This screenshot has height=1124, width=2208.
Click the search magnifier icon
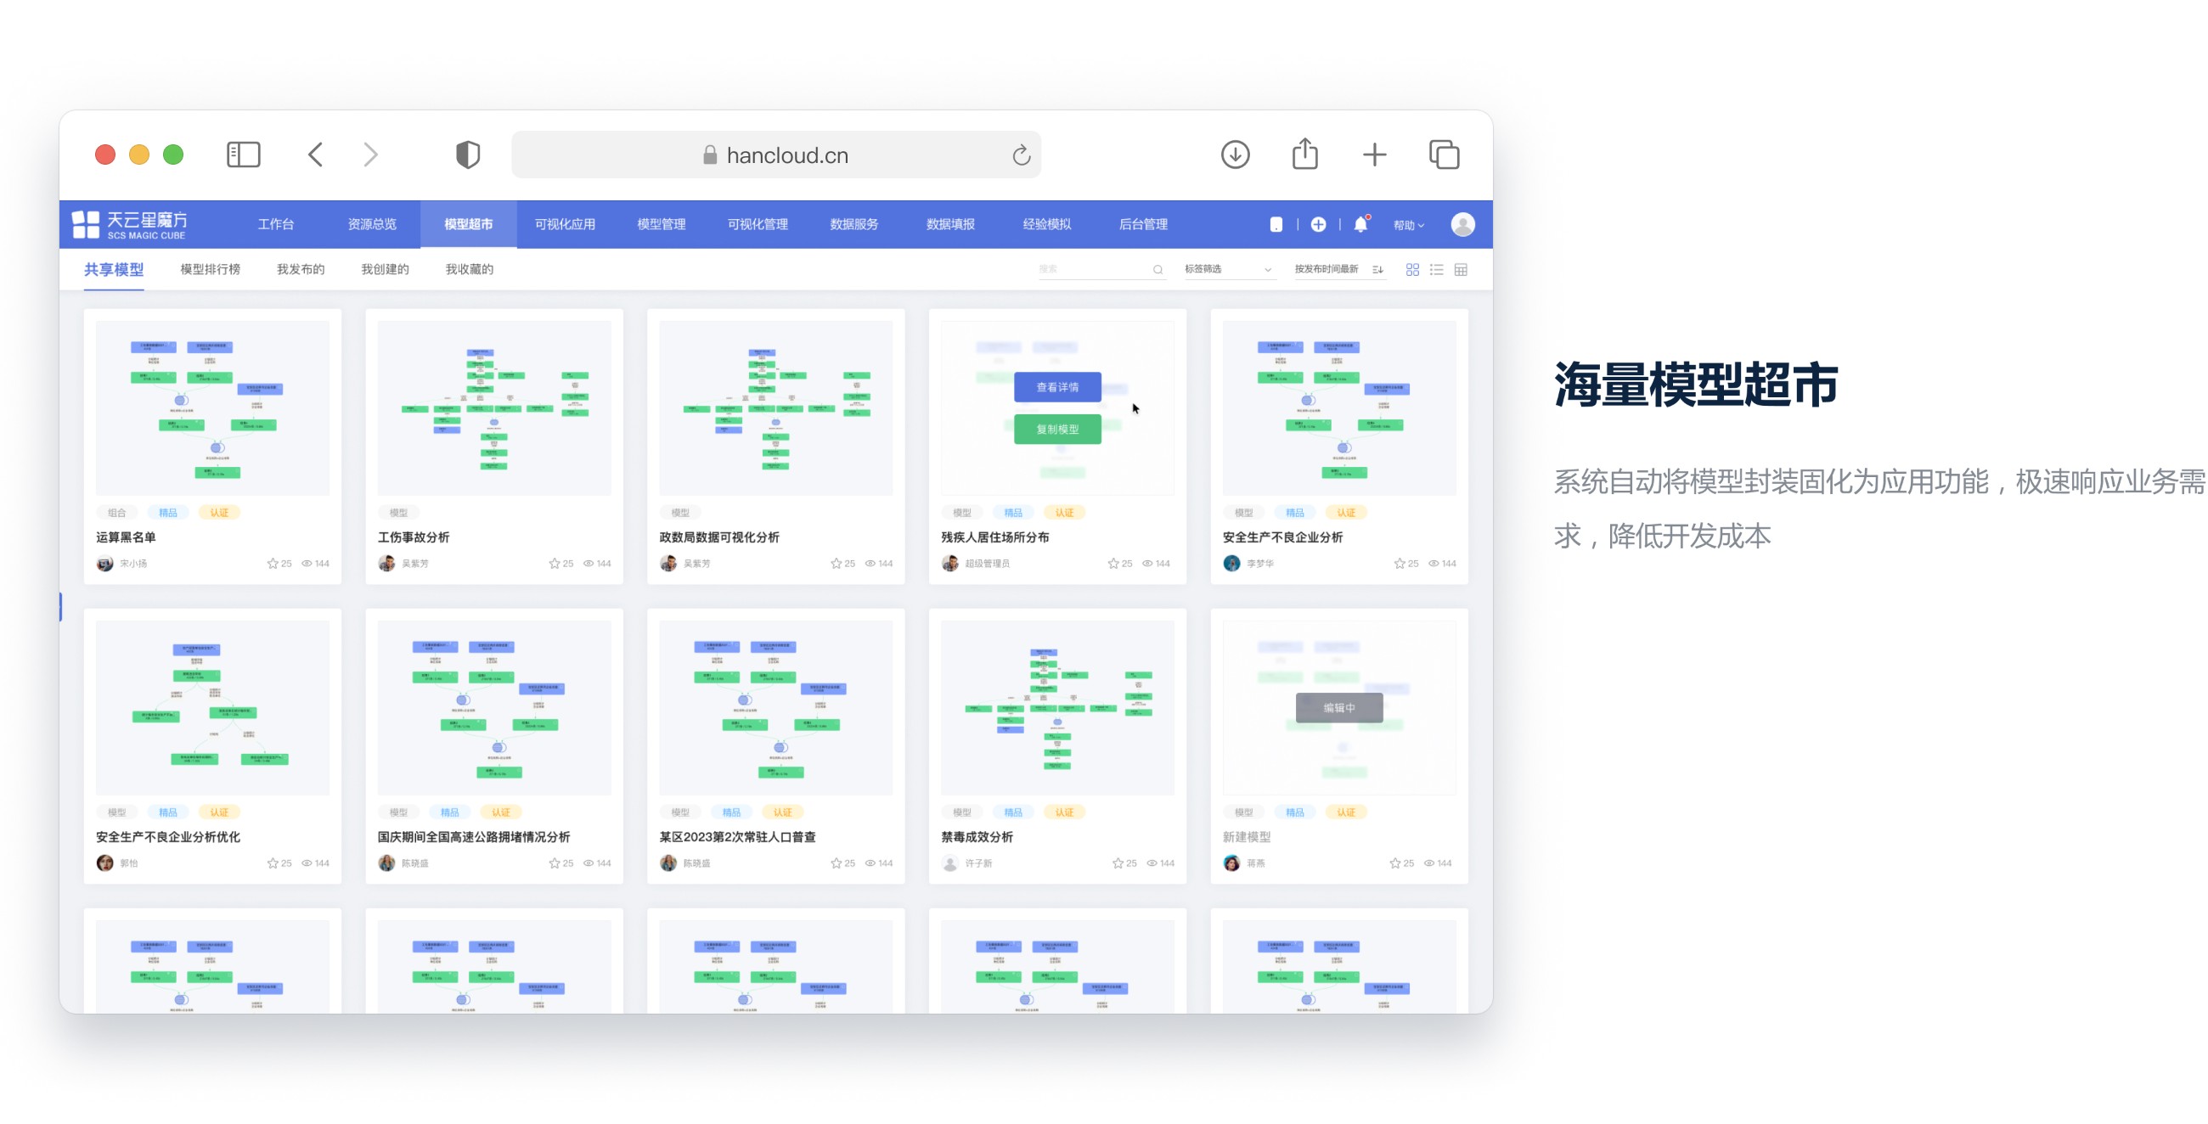[x=1158, y=270]
